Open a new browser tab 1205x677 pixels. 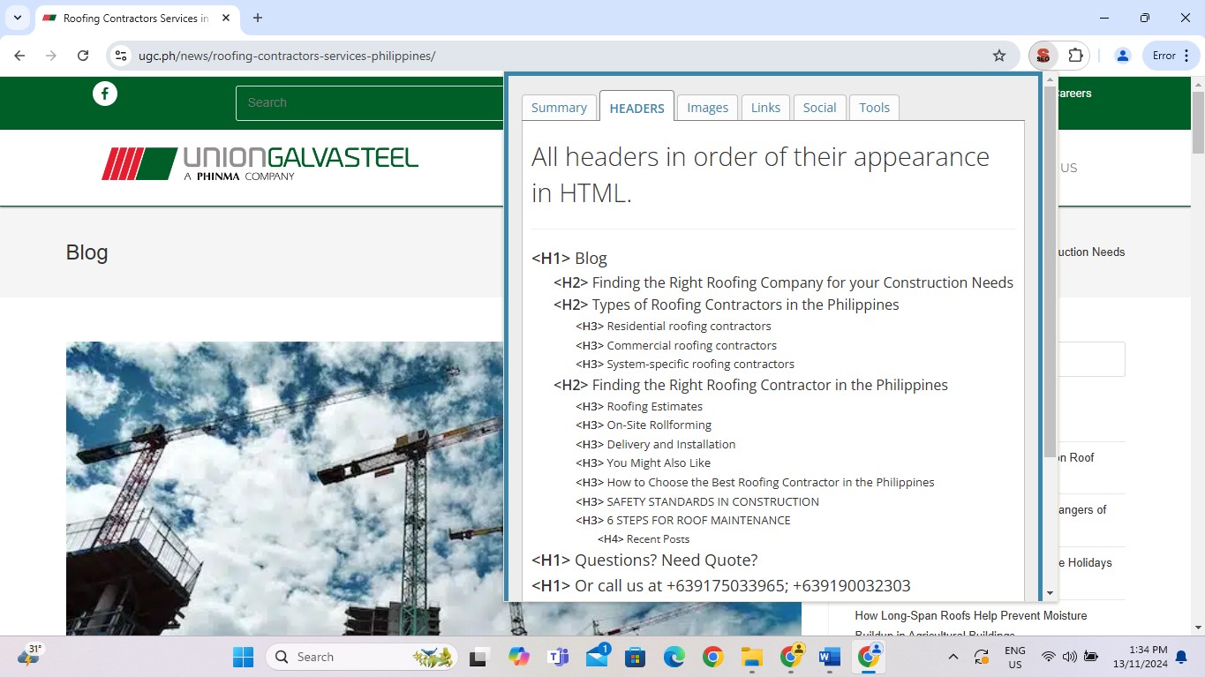click(x=258, y=18)
